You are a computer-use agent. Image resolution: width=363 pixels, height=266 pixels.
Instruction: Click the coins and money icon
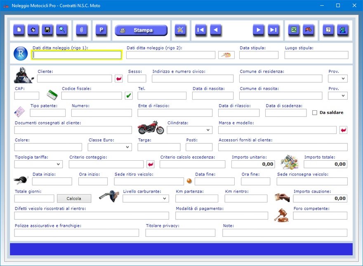tap(289, 162)
